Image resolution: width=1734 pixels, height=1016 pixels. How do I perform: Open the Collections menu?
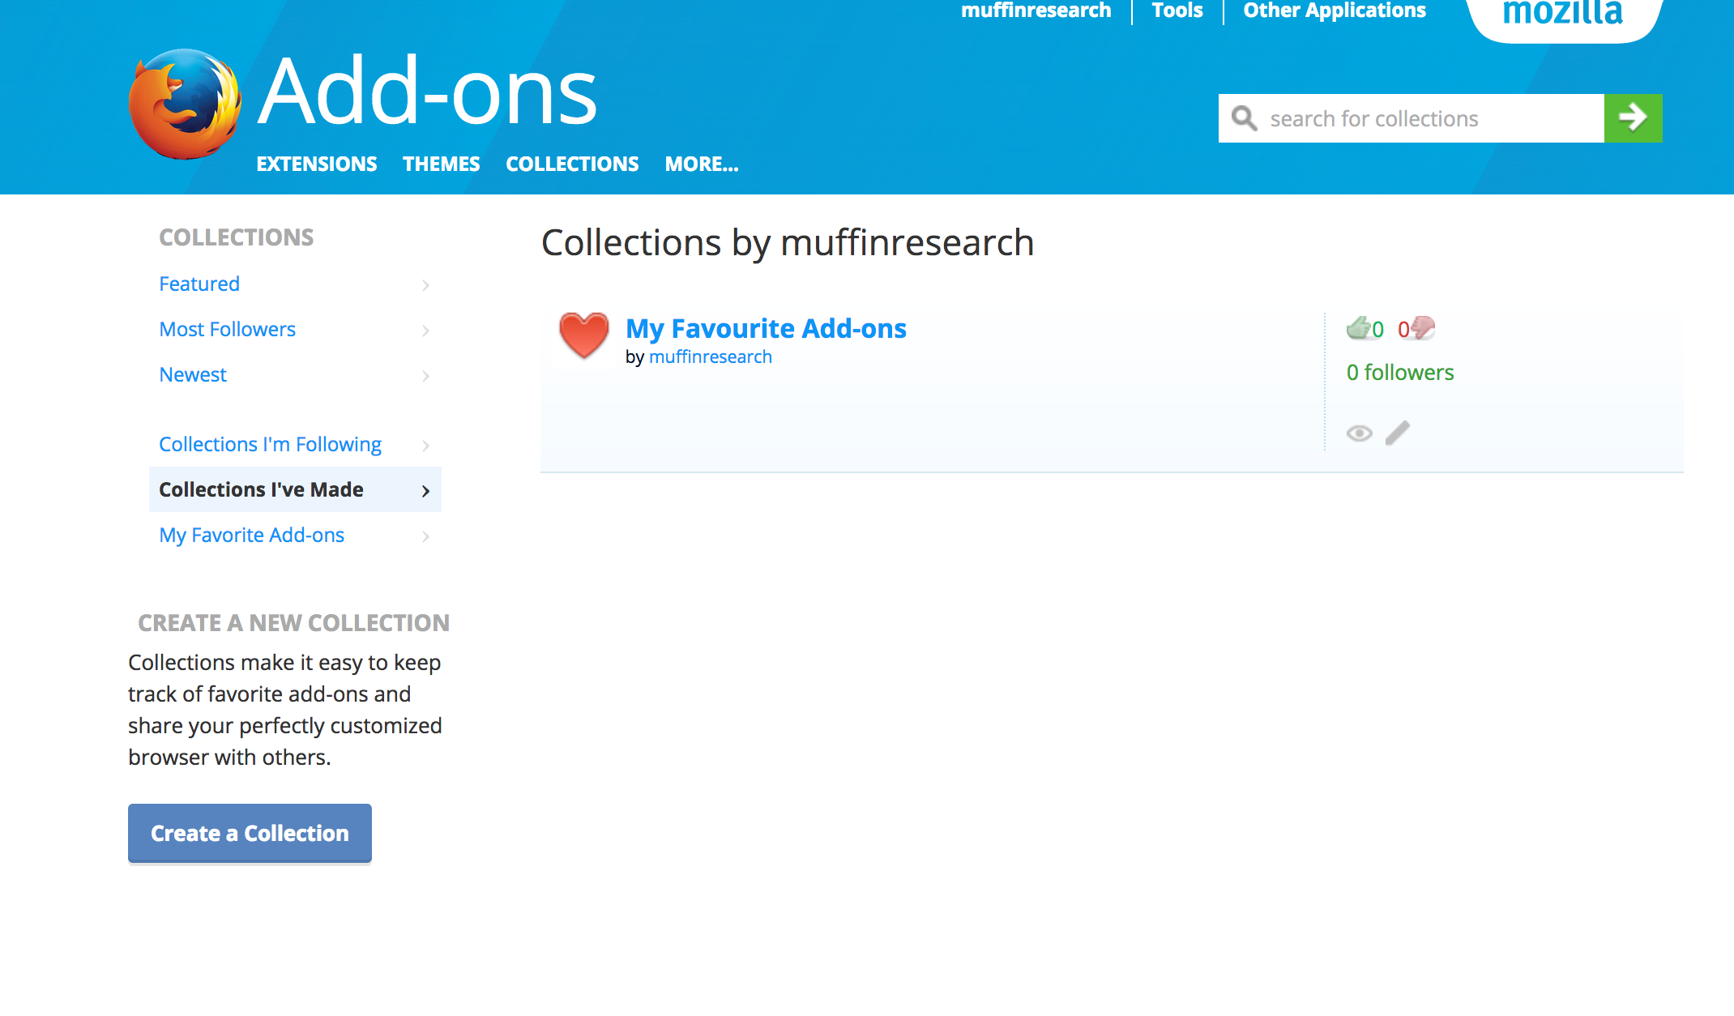(x=572, y=164)
